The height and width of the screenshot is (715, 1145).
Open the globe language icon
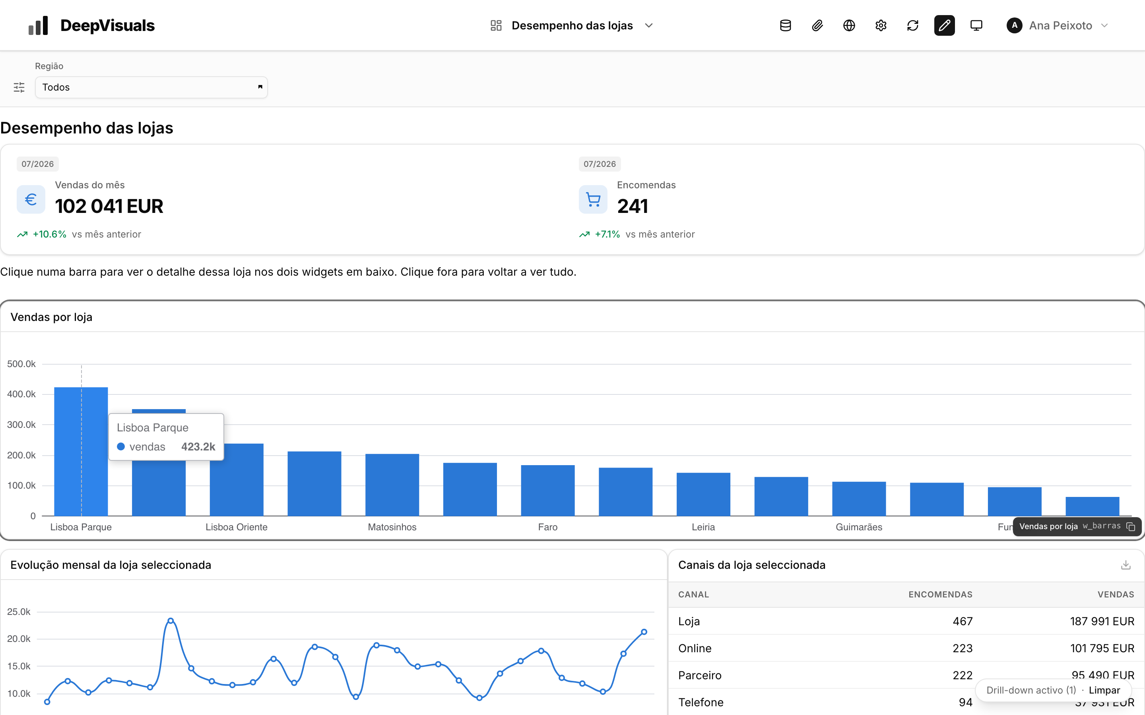(849, 25)
